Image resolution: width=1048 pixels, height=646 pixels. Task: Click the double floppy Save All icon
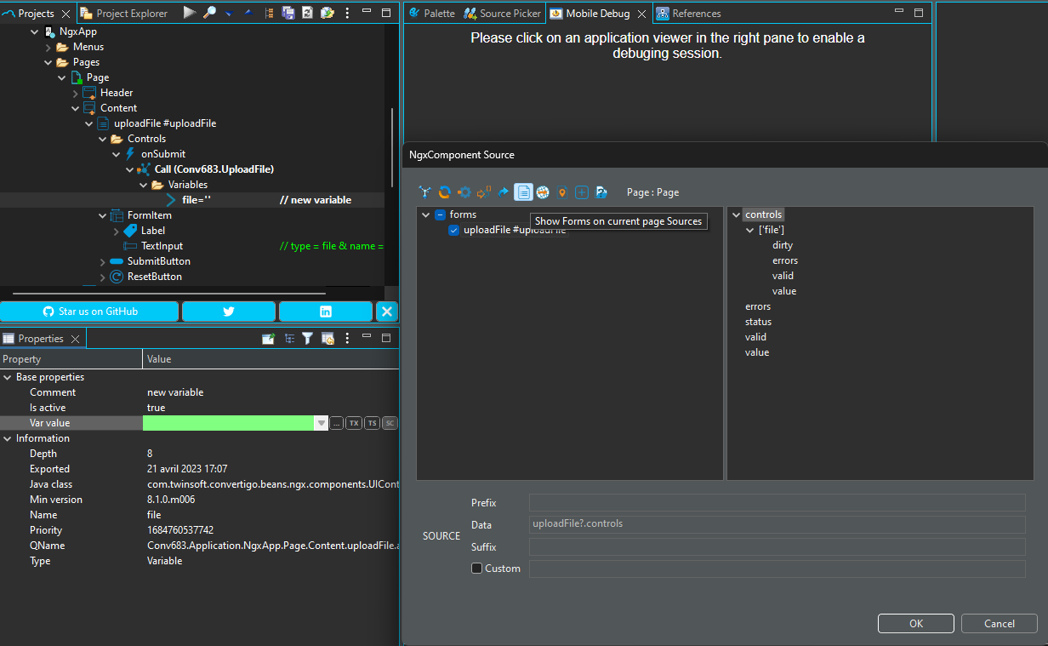coord(288,13)
